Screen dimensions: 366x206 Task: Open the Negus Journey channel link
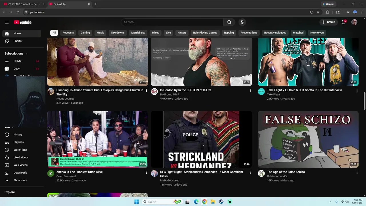(x=65, y=99)
